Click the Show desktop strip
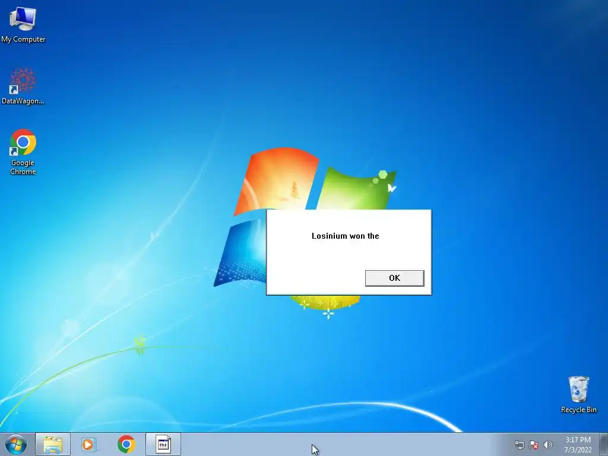Image resolution: width=608 pixels, height=456 pixels. [x=604, y=444]
